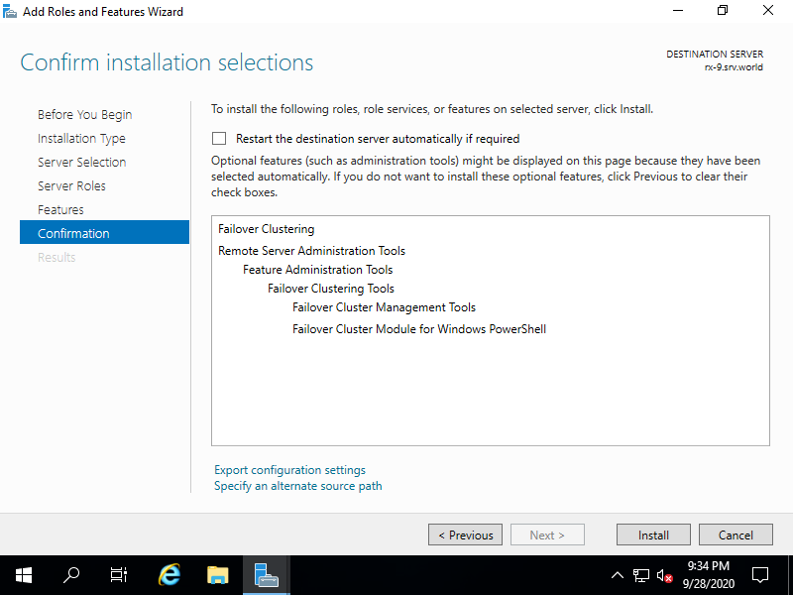Open the Action Center notifications icon
Viewport: 793px width, 595px height.
click(x=759, y=575)
